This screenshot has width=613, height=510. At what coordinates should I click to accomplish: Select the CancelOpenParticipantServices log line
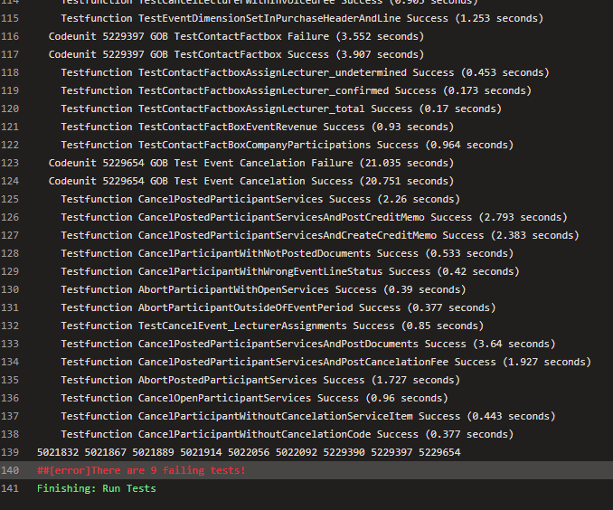tap(254, 398)
